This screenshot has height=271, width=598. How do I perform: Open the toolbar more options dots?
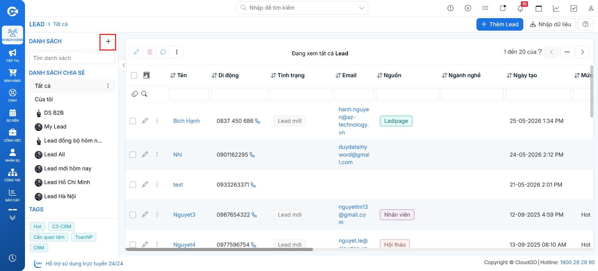click(177, 52)
